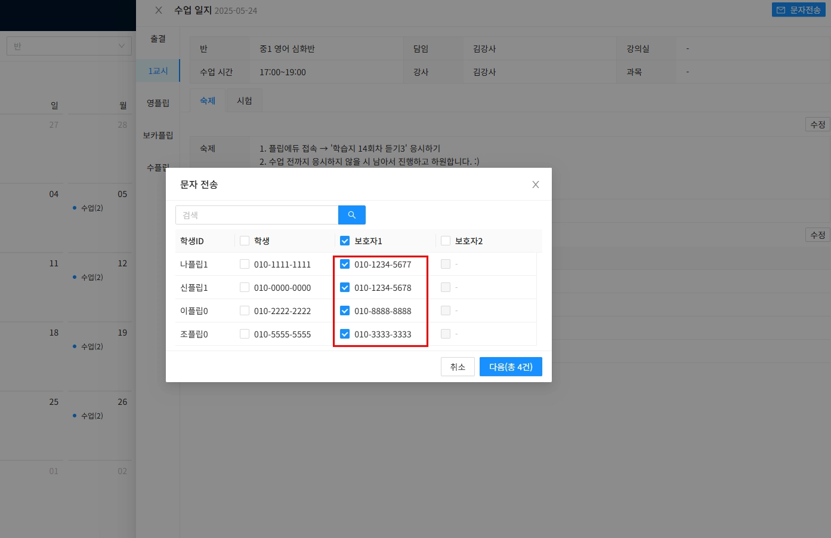
Task: Check student number 010-2222-2222 checkbox
Action: click(x=245, y=310)
